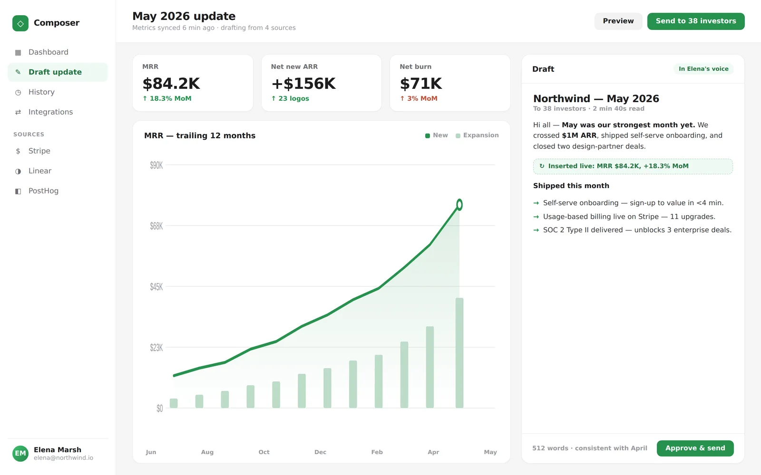This screenshot has width=761, height=475.
Task: Click the Dashboard grid icon
Action: (x=18, y=52)
